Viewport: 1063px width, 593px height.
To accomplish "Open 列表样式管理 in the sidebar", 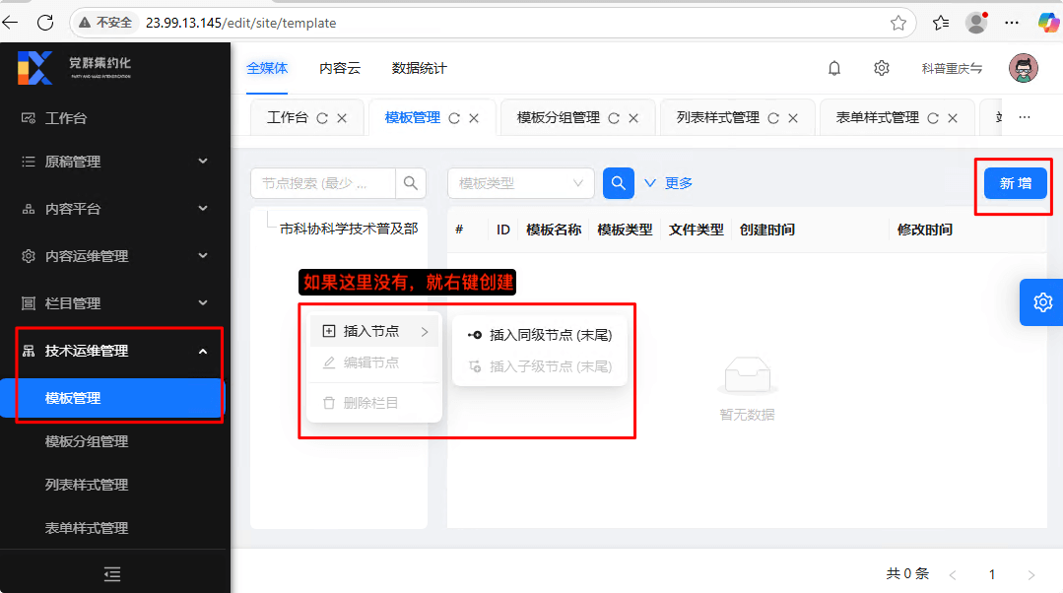I will tap(87, 485).
